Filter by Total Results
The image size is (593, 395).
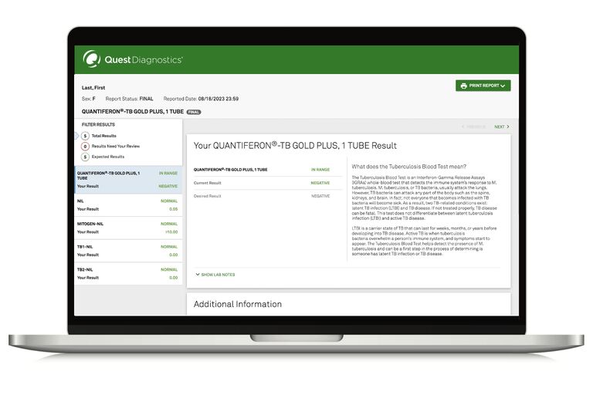(x=104, y=136)
